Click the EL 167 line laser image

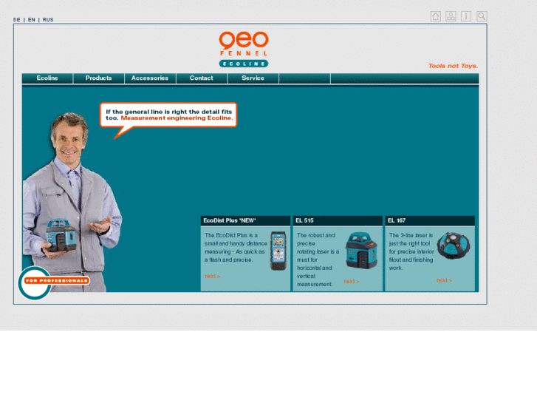pos(454,245)
